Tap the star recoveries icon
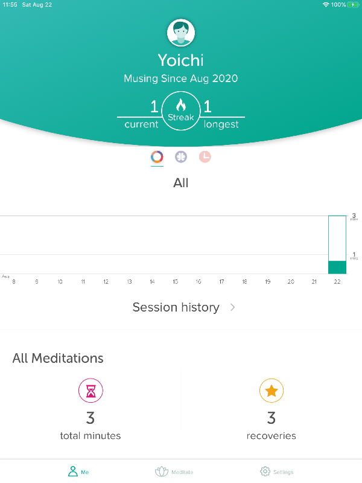The width and height of the screenshot is (362, 483). [x=271, y=391]
